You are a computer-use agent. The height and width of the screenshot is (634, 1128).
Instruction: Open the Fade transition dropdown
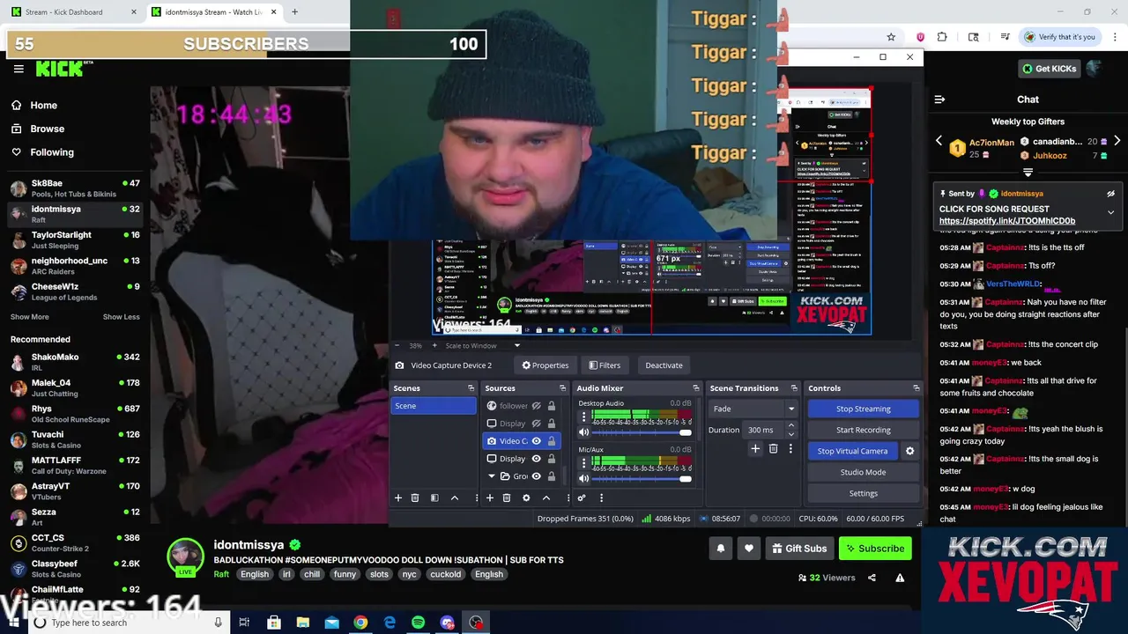[753, 409]
